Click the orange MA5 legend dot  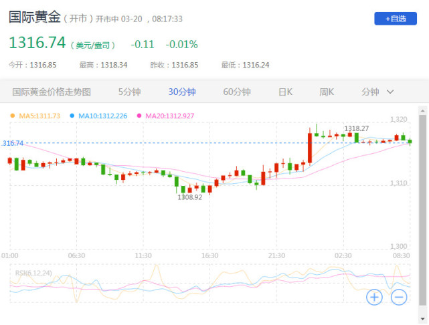pos(13,116)
